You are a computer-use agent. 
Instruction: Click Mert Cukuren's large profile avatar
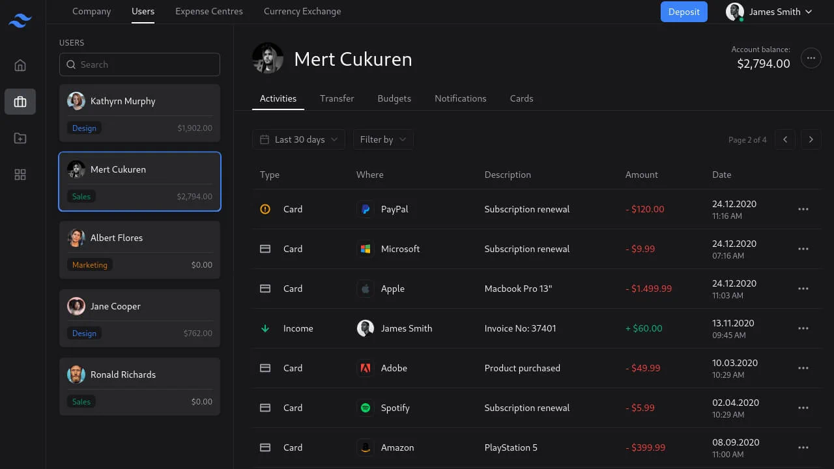point(268,59)
